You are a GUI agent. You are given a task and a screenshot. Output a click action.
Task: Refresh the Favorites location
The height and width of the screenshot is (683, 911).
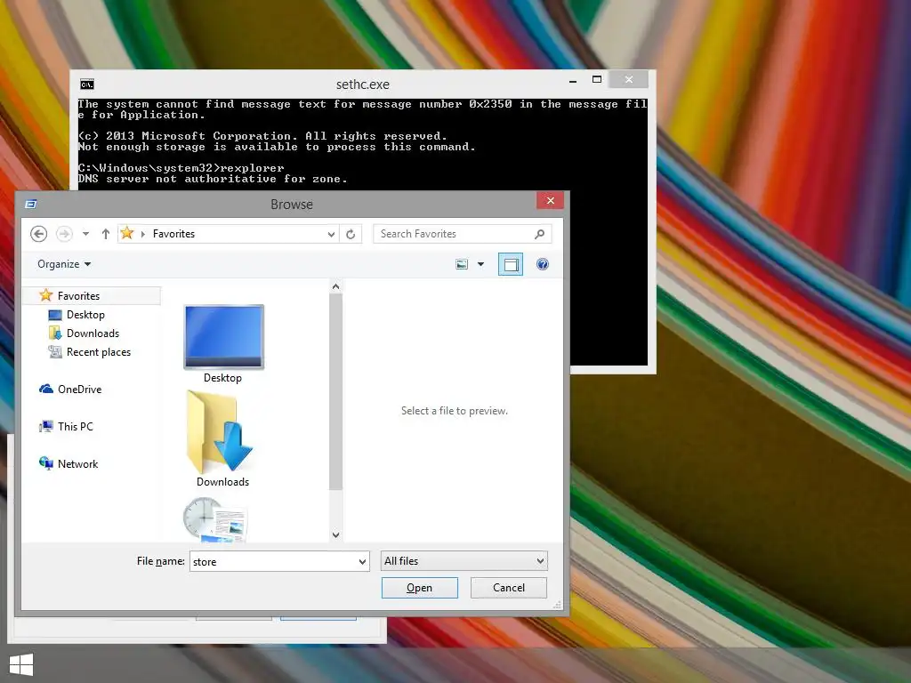(351, 234)
